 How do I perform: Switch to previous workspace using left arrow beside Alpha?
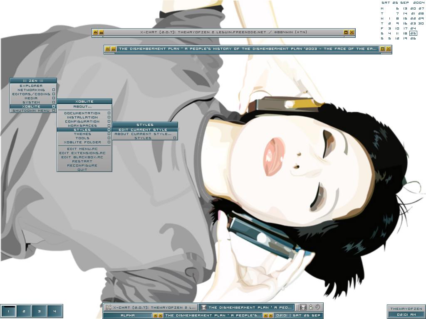tap(156, 316)
